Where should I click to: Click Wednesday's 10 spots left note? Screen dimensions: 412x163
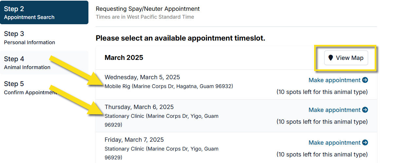tap(322, 92)
